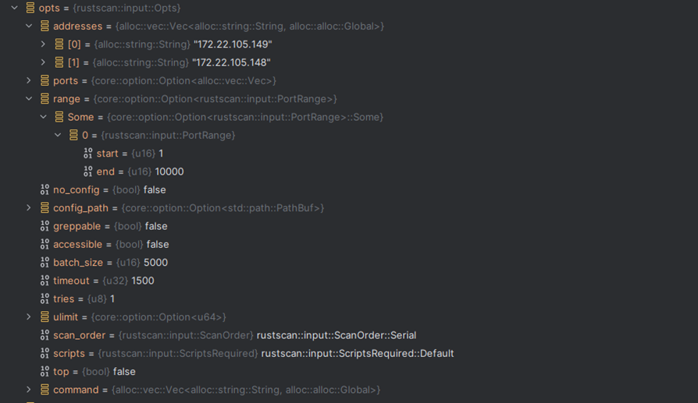The image size is (698, 403).
Task: Collapse the opts root node
Action: [14, 8]
